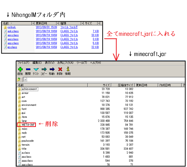
Task: Select the font folder
Action: point(24,109)
